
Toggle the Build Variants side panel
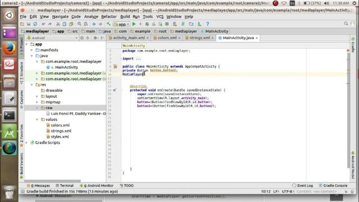21,166
